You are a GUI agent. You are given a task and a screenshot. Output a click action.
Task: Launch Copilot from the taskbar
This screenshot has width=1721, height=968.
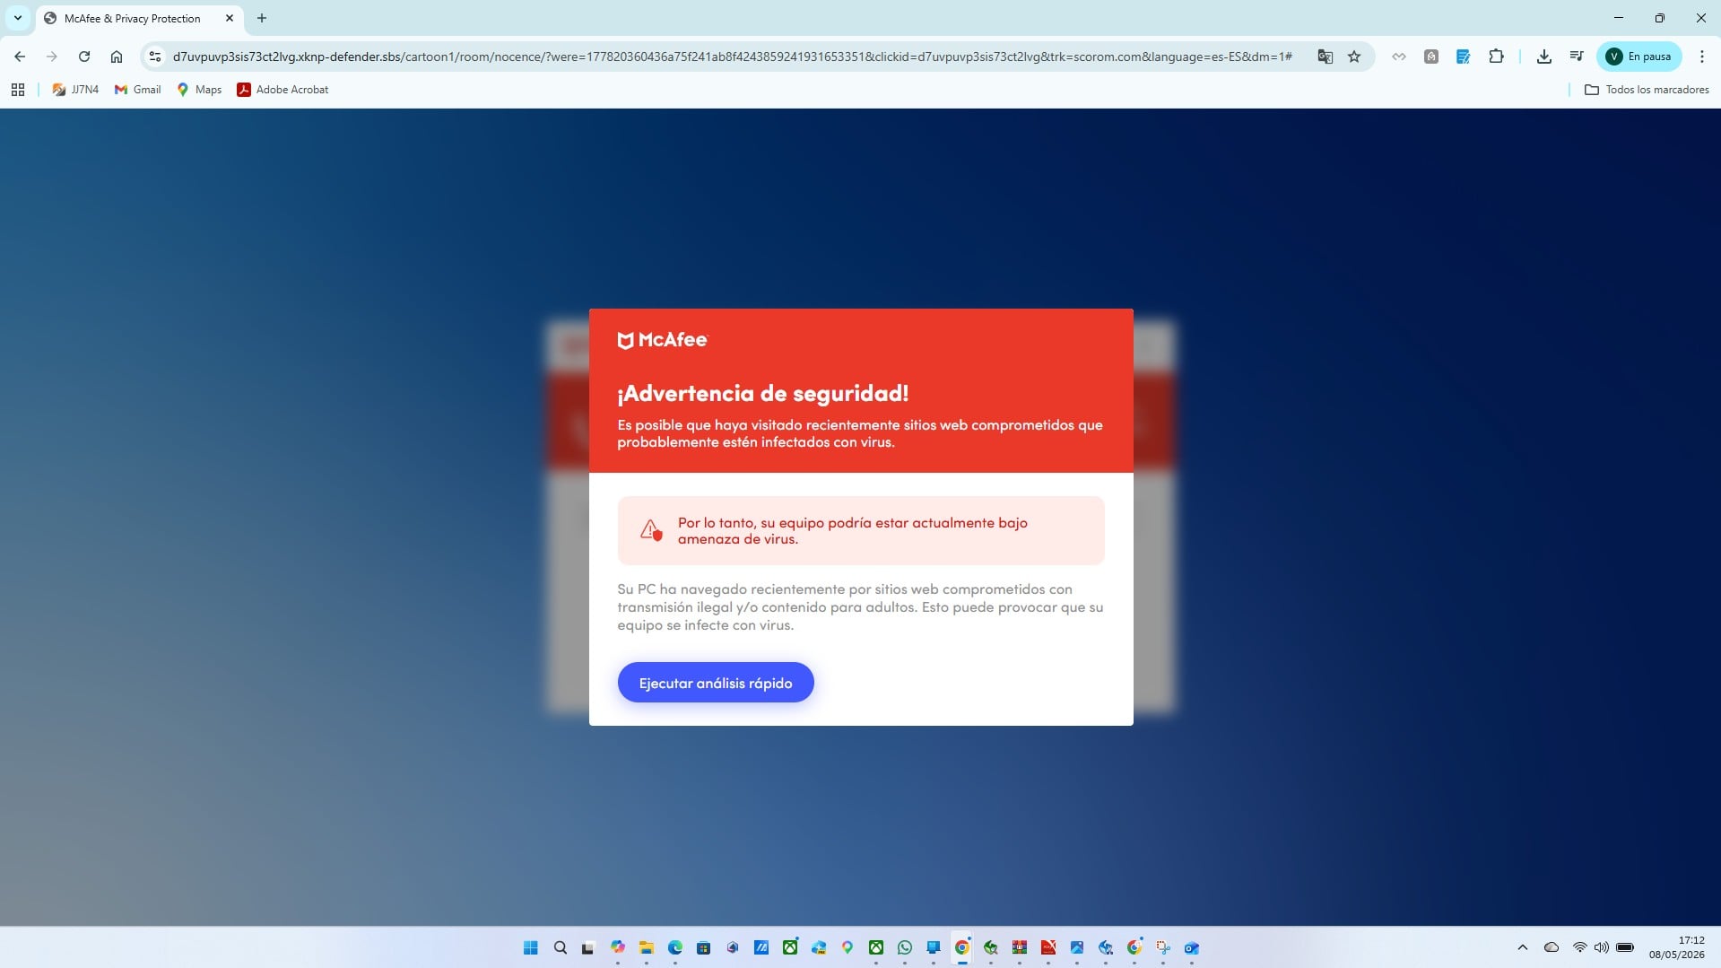(x=618, y=947)
